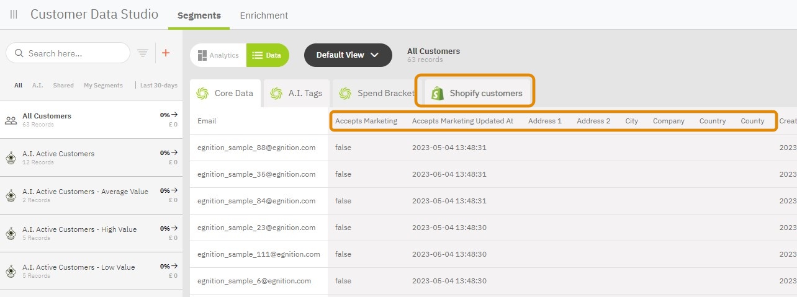
Task: Click the A.I. Active Customers segment icon
Action: click(x=11, y=158)
